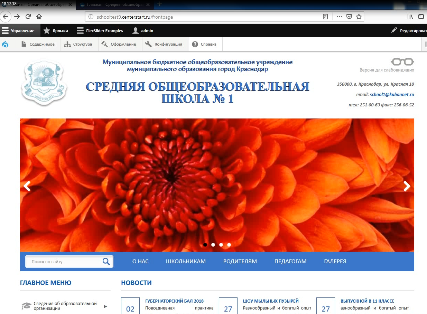Open the browser library icon
The height and width of the screenshot is (314, 427).
[410, 17]
